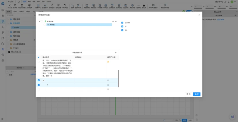Select the 框选元素 marquee tool
Viewport: 238px width, 122px height.
58,5
